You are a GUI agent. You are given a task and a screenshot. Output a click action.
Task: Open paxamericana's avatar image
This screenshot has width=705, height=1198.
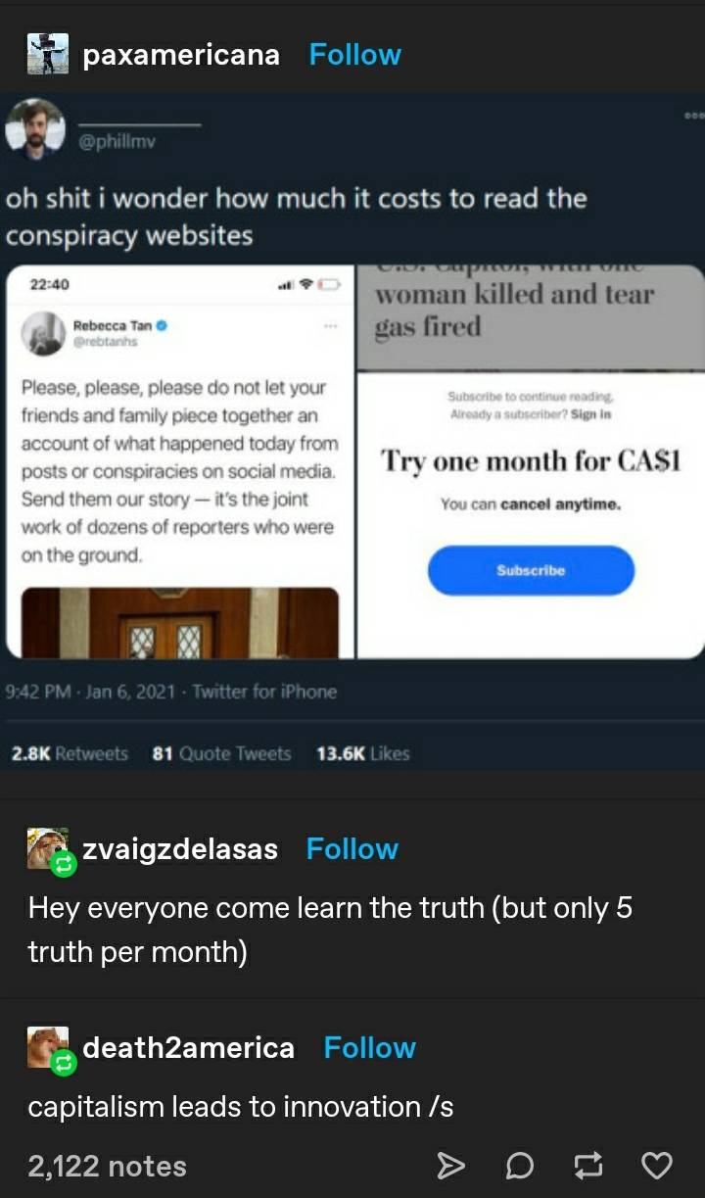[x=48, y=54]
